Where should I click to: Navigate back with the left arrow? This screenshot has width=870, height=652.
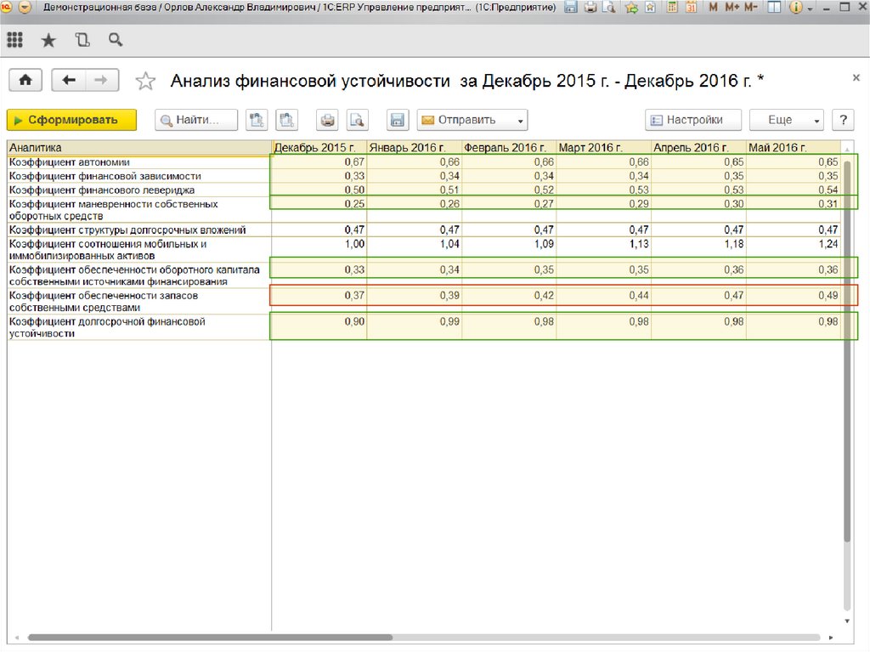tap(69, 80)
